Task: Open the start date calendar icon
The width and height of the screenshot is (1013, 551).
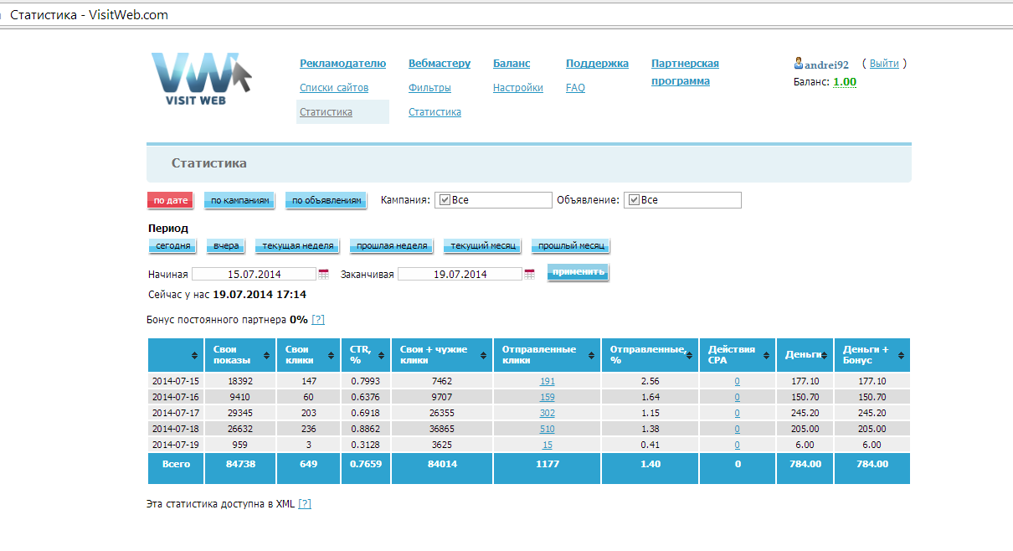Action: pos(323,274)
